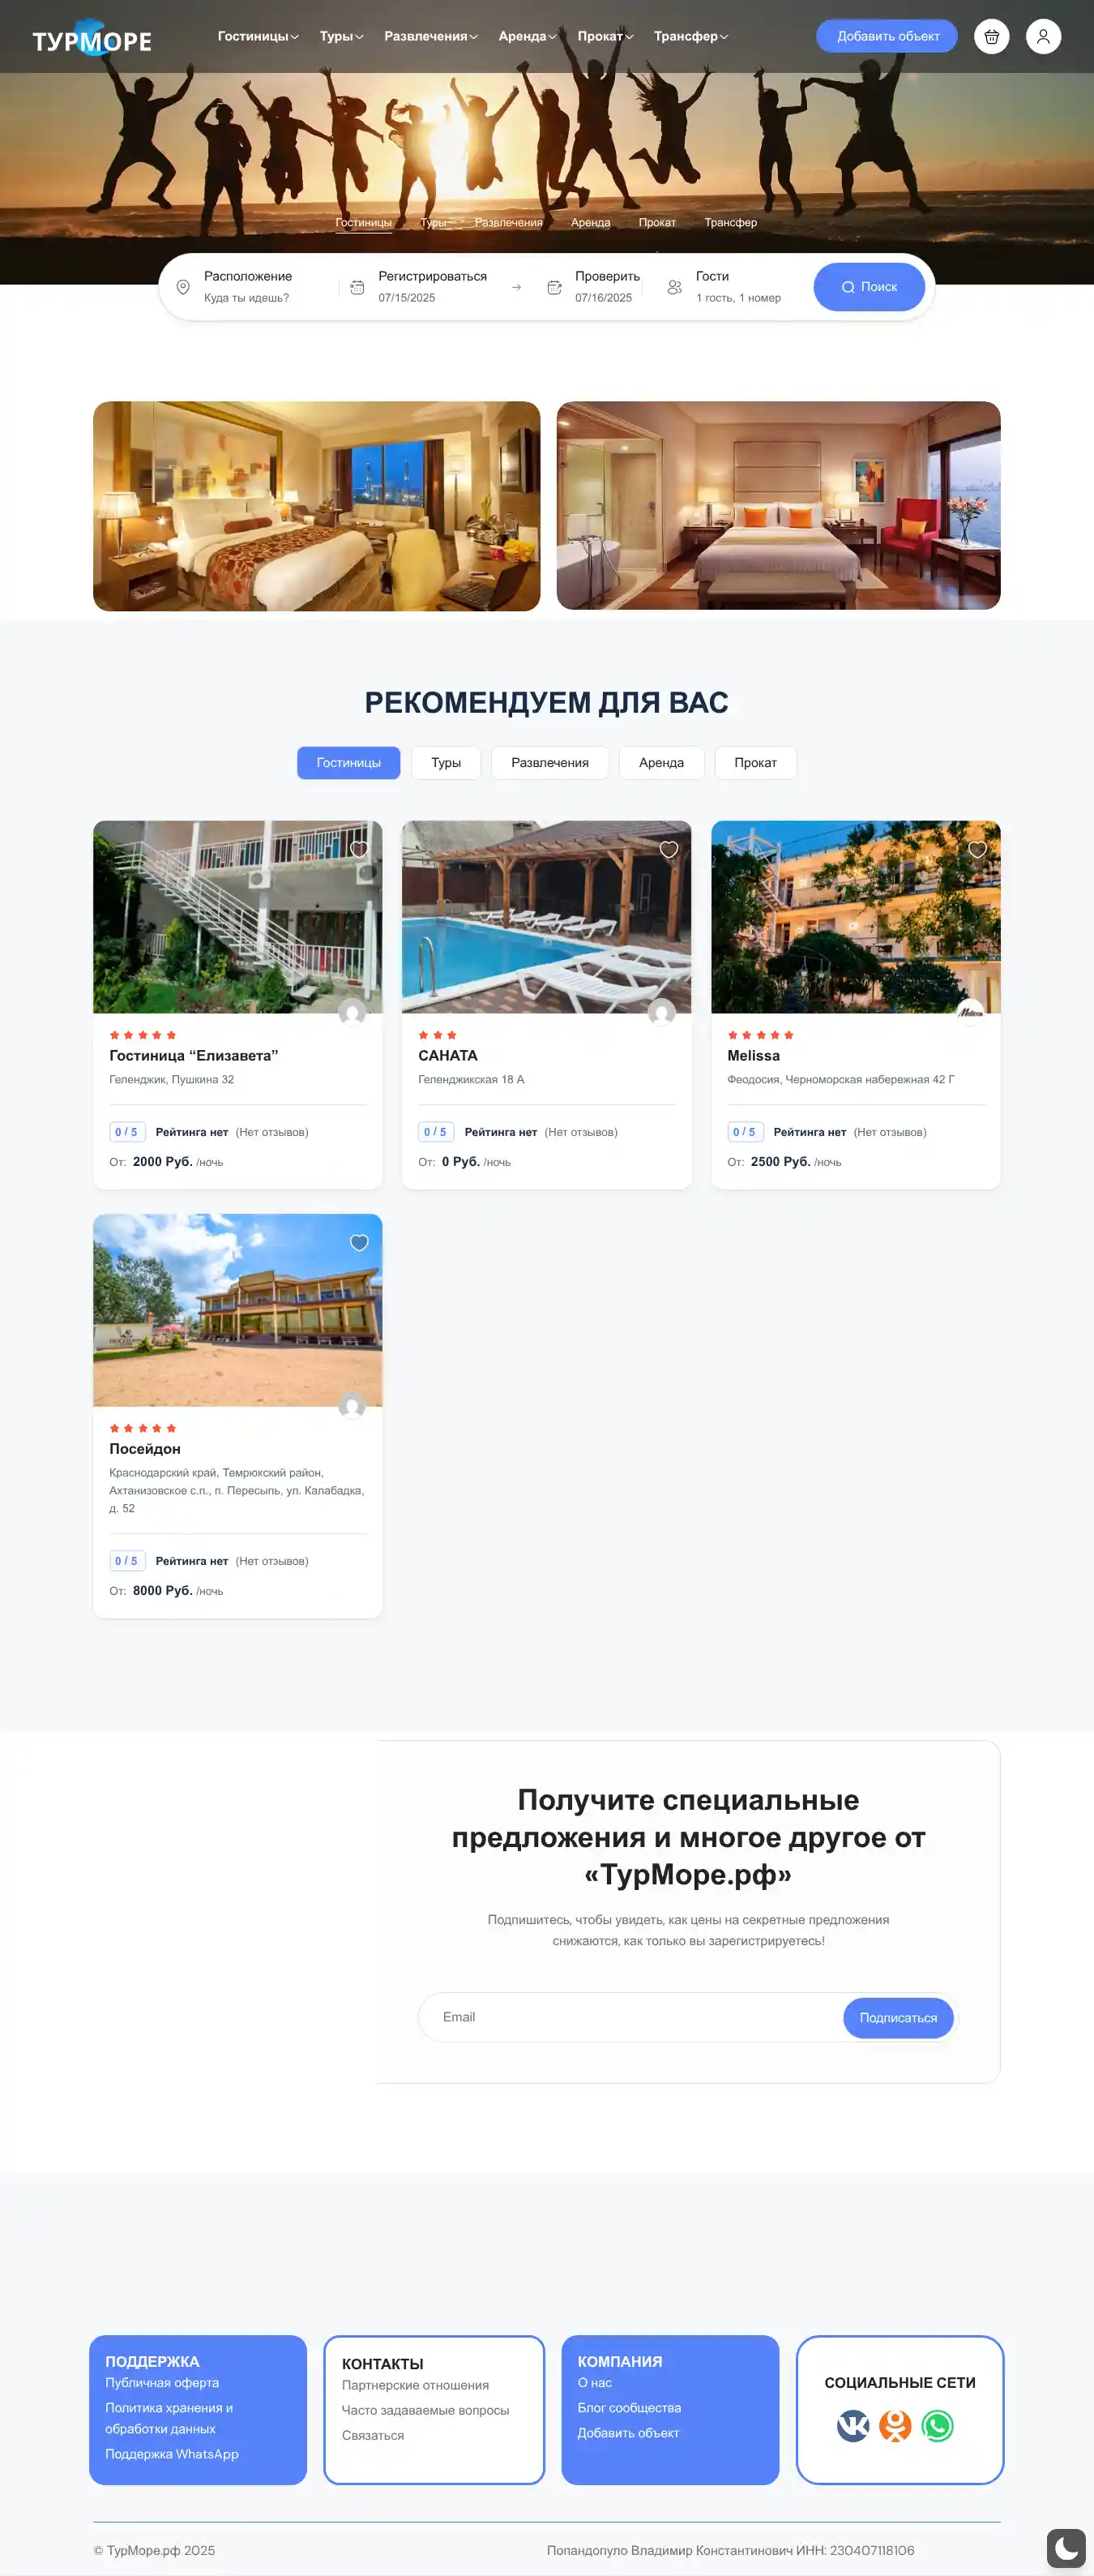Image resolution: width=1094 pixels, height=2576 pixels.
Task: Open the VK social network icon
Action: (x=853, y=2425)
